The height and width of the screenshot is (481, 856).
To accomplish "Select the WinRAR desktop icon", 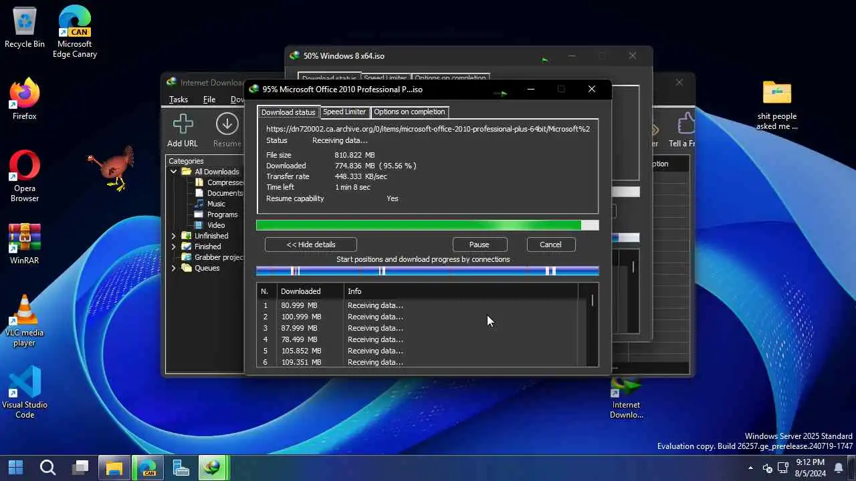I will [25, 244].
